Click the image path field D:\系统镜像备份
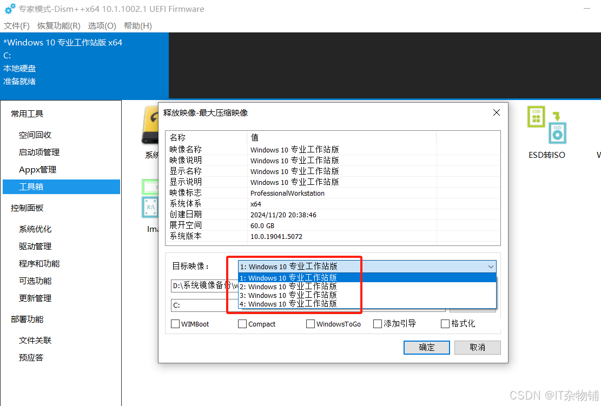 point(204,286)
